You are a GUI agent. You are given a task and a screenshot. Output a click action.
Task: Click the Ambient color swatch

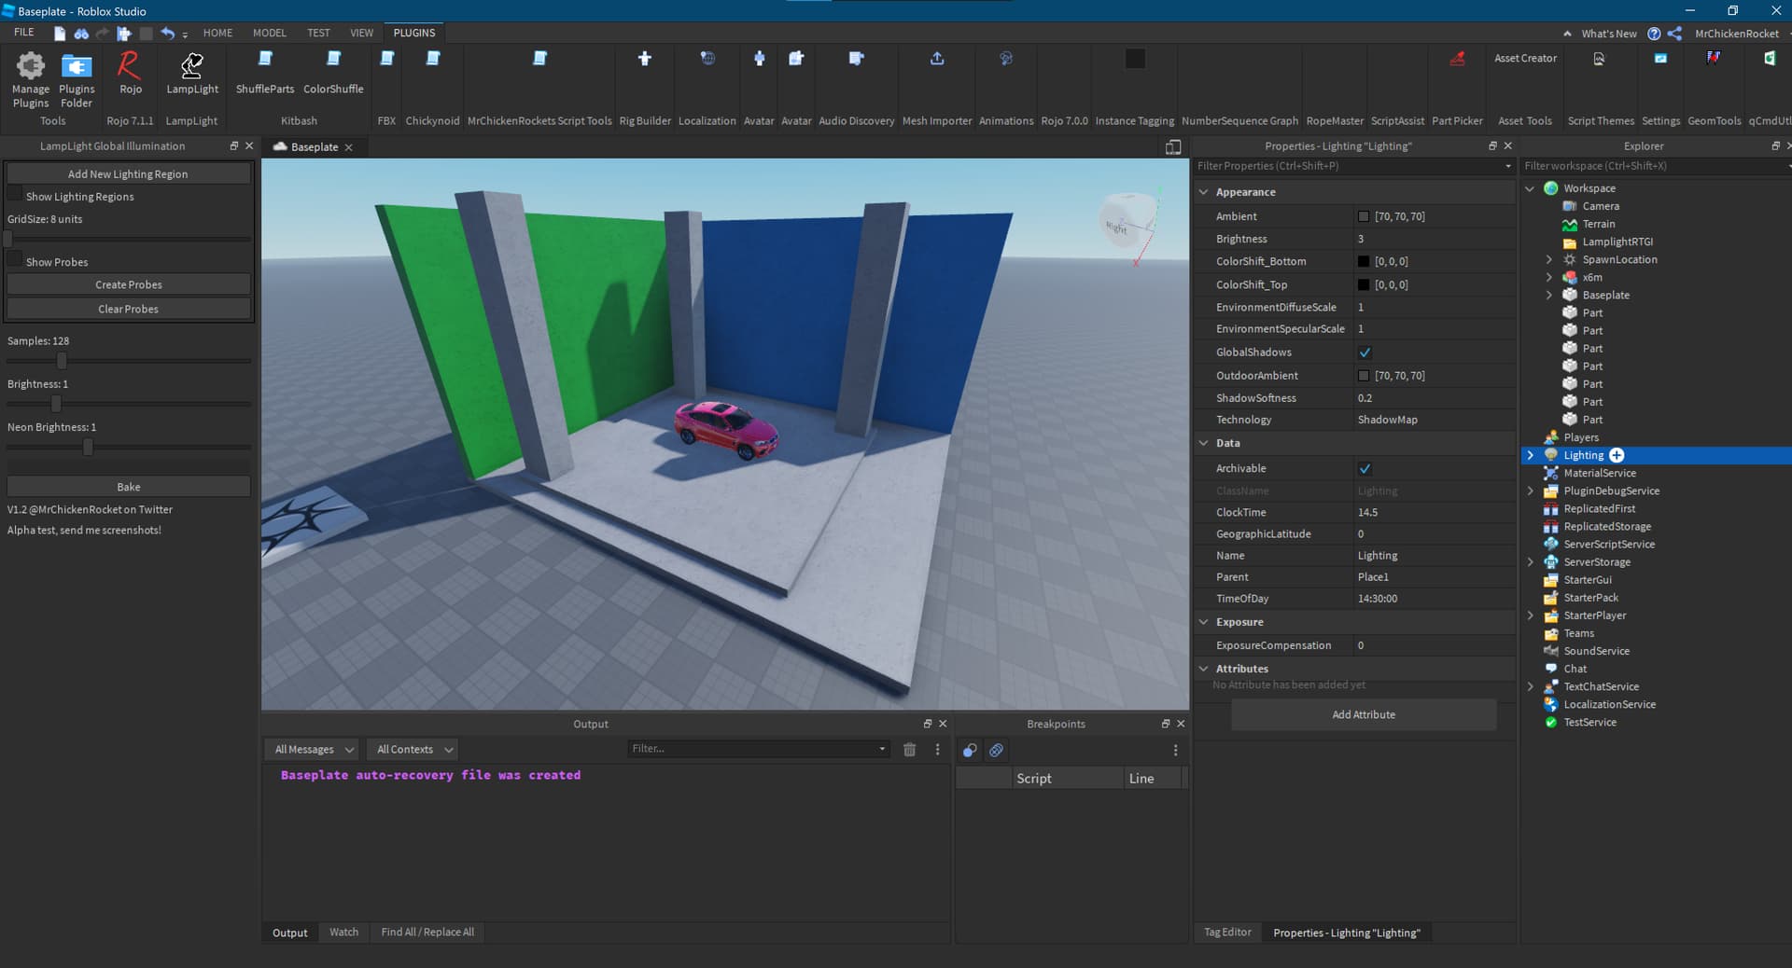pyautogui.click(x=1364, y=216)
